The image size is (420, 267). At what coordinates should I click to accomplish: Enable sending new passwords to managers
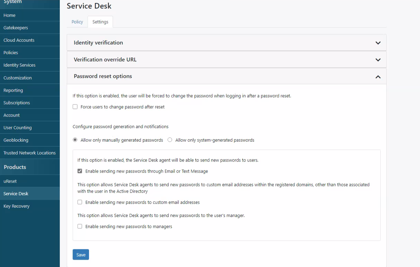(80, 226)
